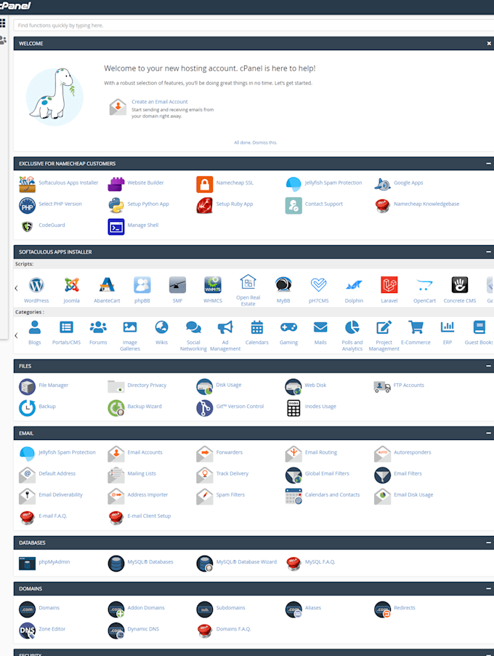Image resolution: width=494 pixels, height=656 pixels.
Task: Select the Blogs category icon
Action: point(35,327)
